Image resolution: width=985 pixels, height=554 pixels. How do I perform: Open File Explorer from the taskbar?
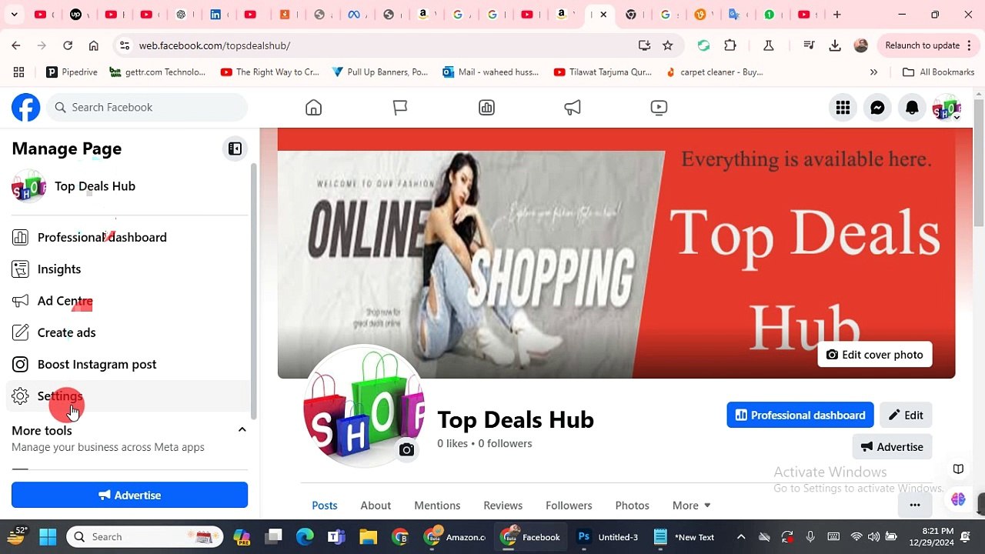(x=368, y=537)
